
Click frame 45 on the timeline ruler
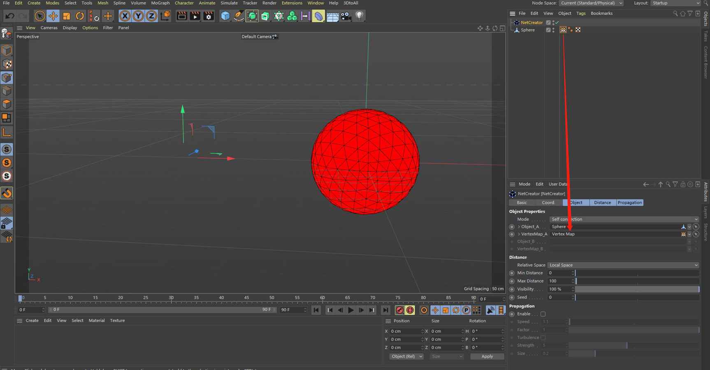tap(246, 298)
